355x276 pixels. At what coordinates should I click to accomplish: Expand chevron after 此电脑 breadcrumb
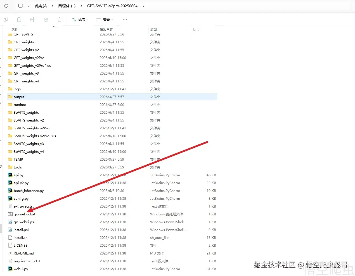point(52,6)
